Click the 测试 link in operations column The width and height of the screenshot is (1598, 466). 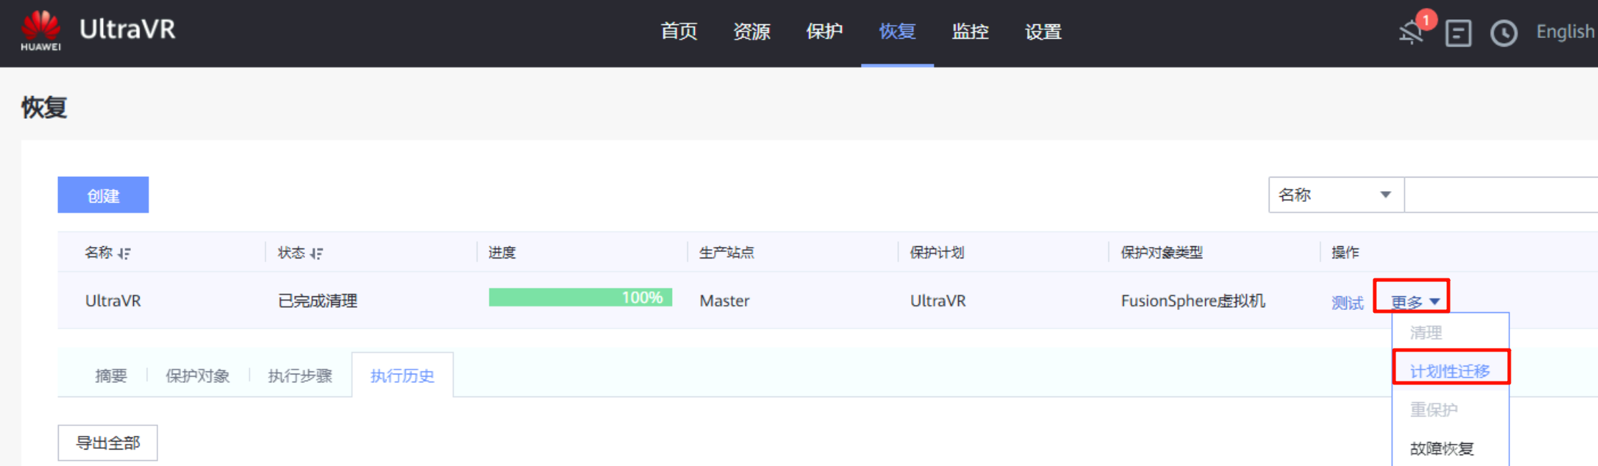pos(1347,303)
